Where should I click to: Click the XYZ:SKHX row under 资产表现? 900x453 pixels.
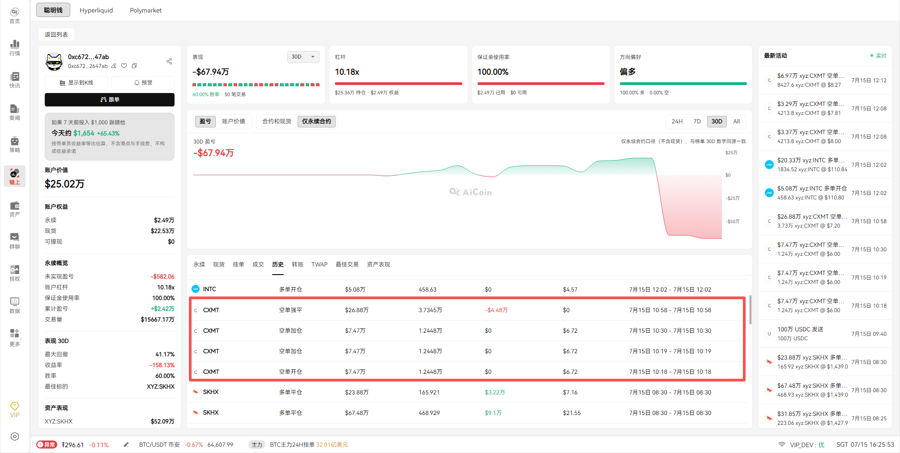point(110,421)
